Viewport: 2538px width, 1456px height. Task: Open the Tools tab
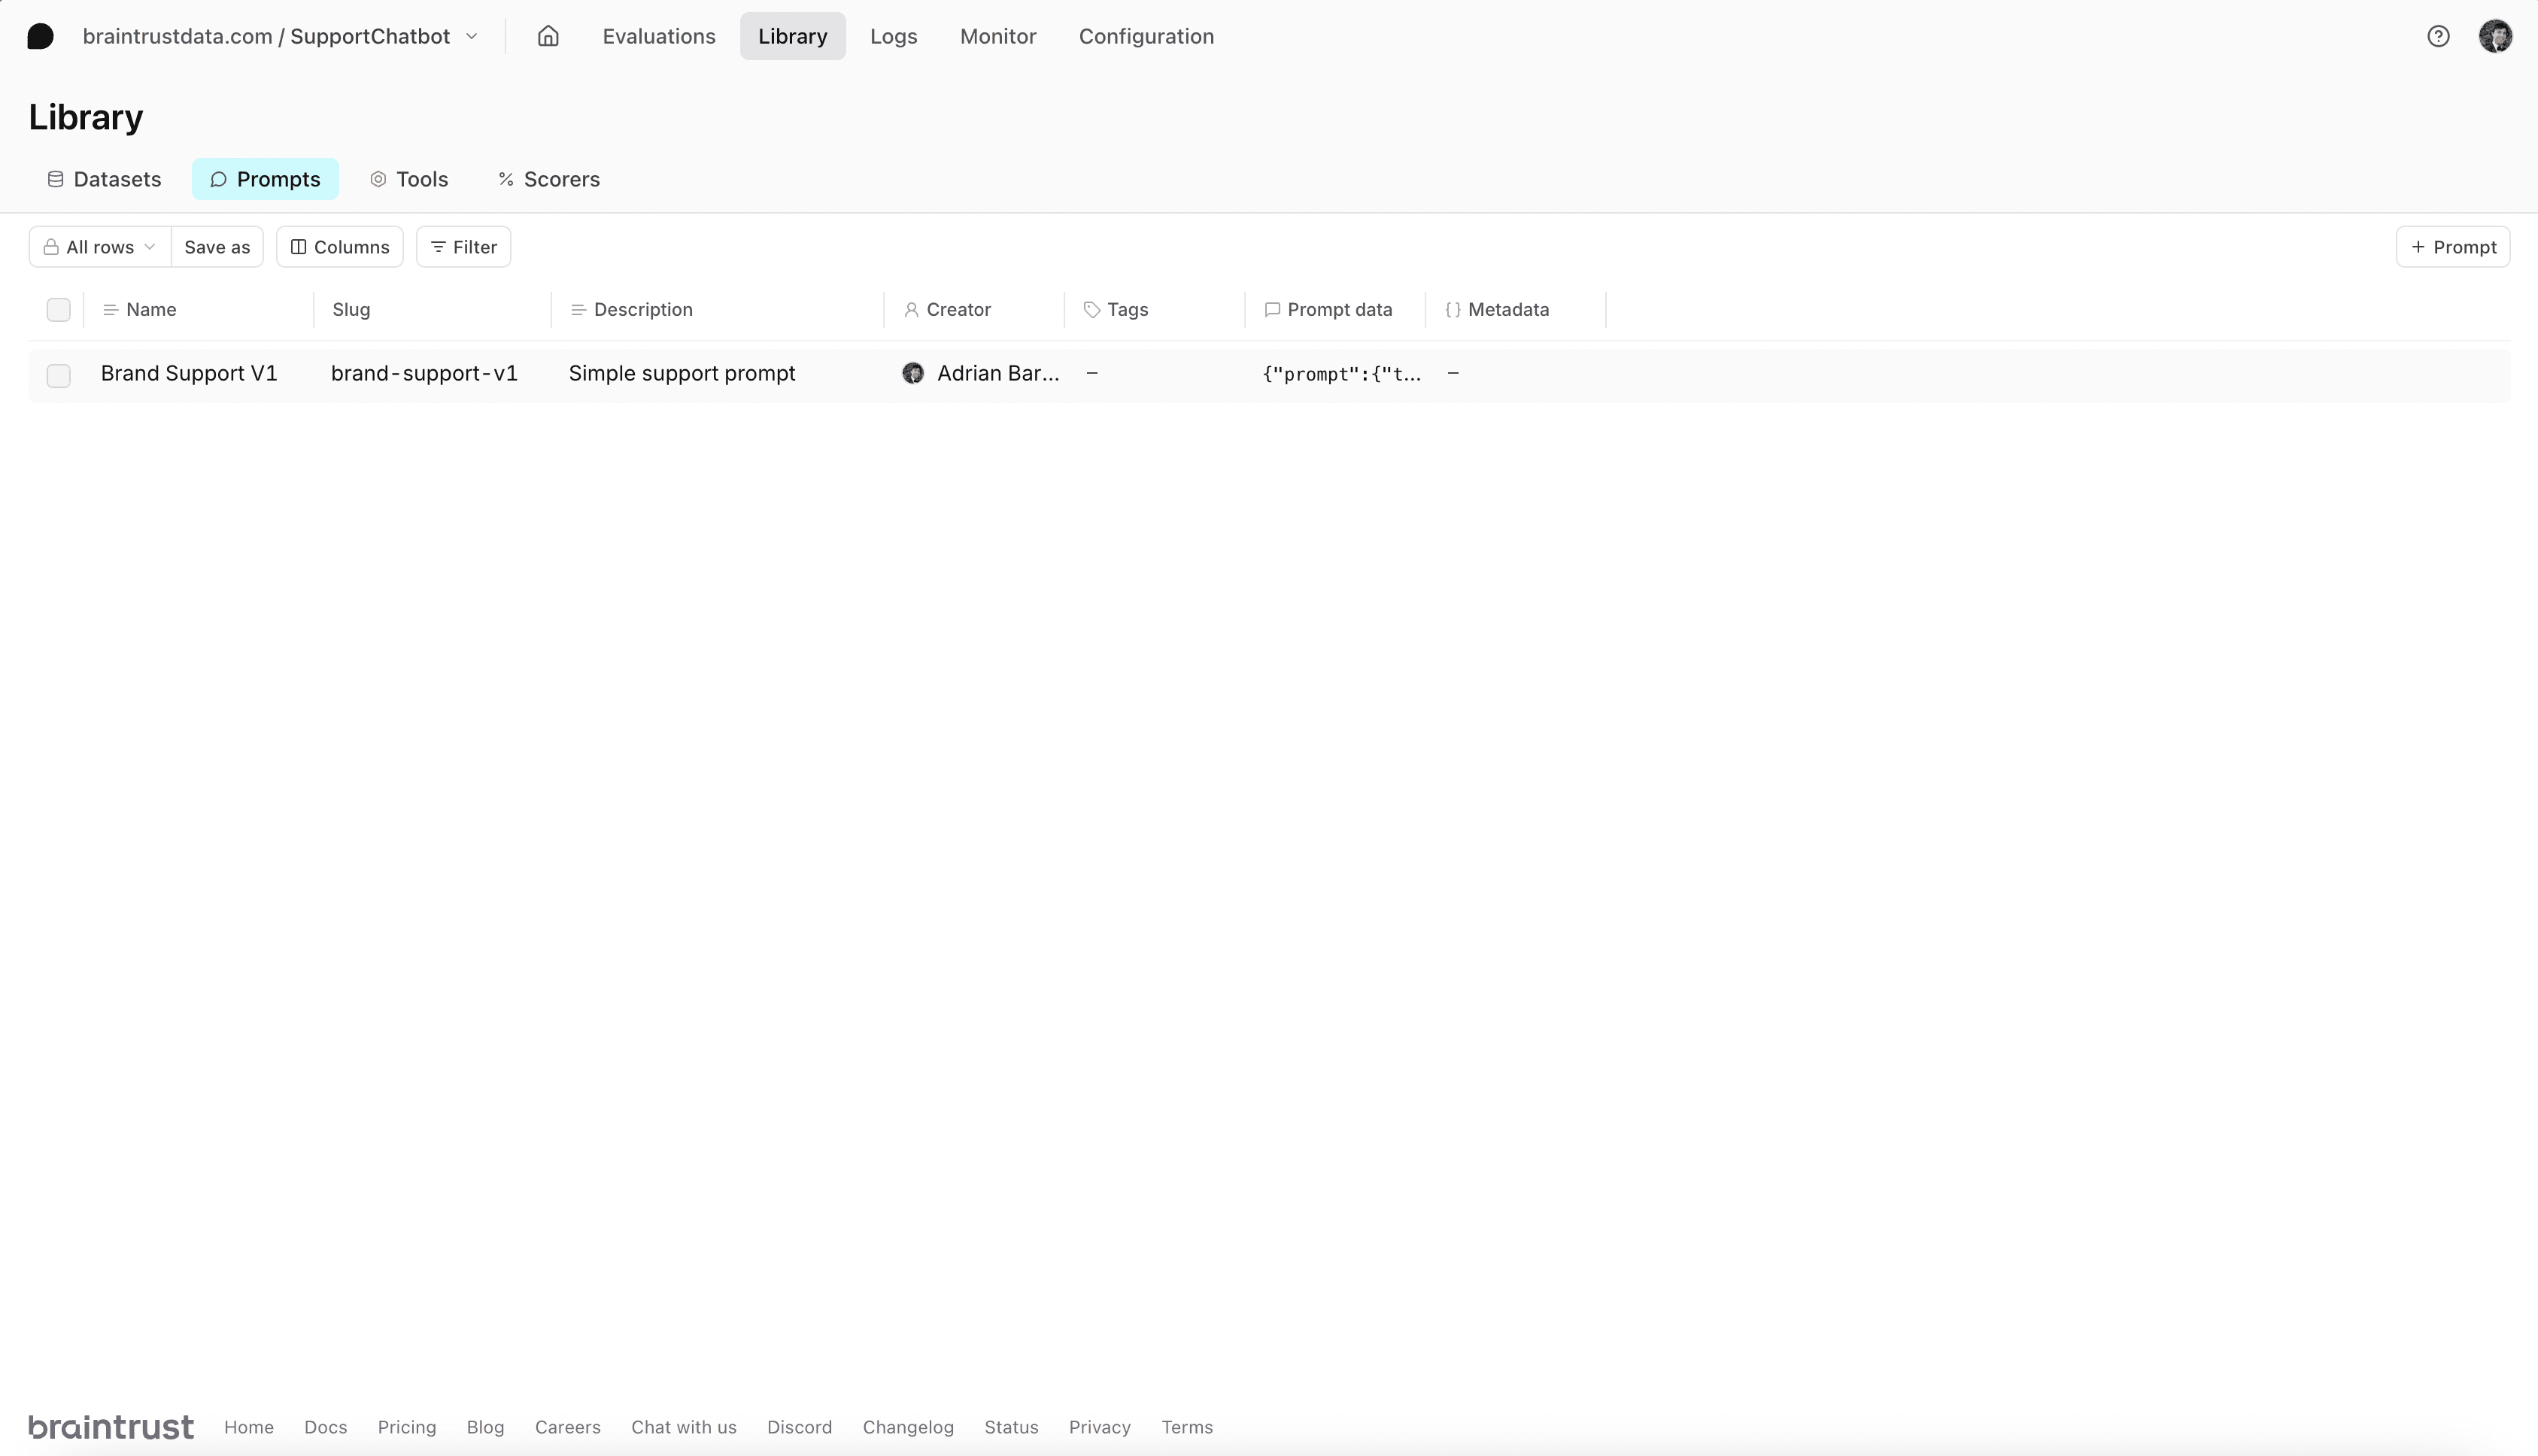tap(409, 179)
